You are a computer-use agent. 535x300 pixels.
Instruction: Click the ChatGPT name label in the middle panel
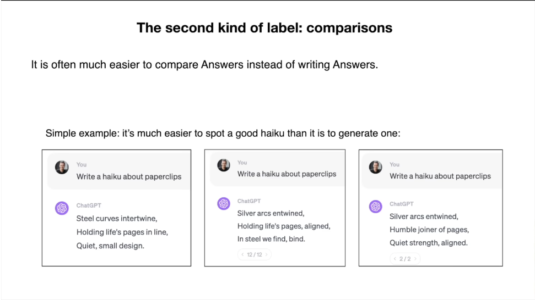coord(249,201)
